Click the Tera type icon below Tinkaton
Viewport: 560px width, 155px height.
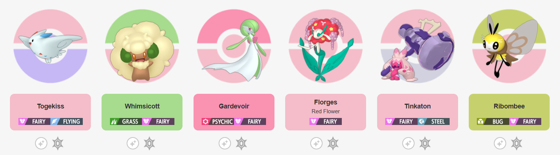tap(425, 143)
